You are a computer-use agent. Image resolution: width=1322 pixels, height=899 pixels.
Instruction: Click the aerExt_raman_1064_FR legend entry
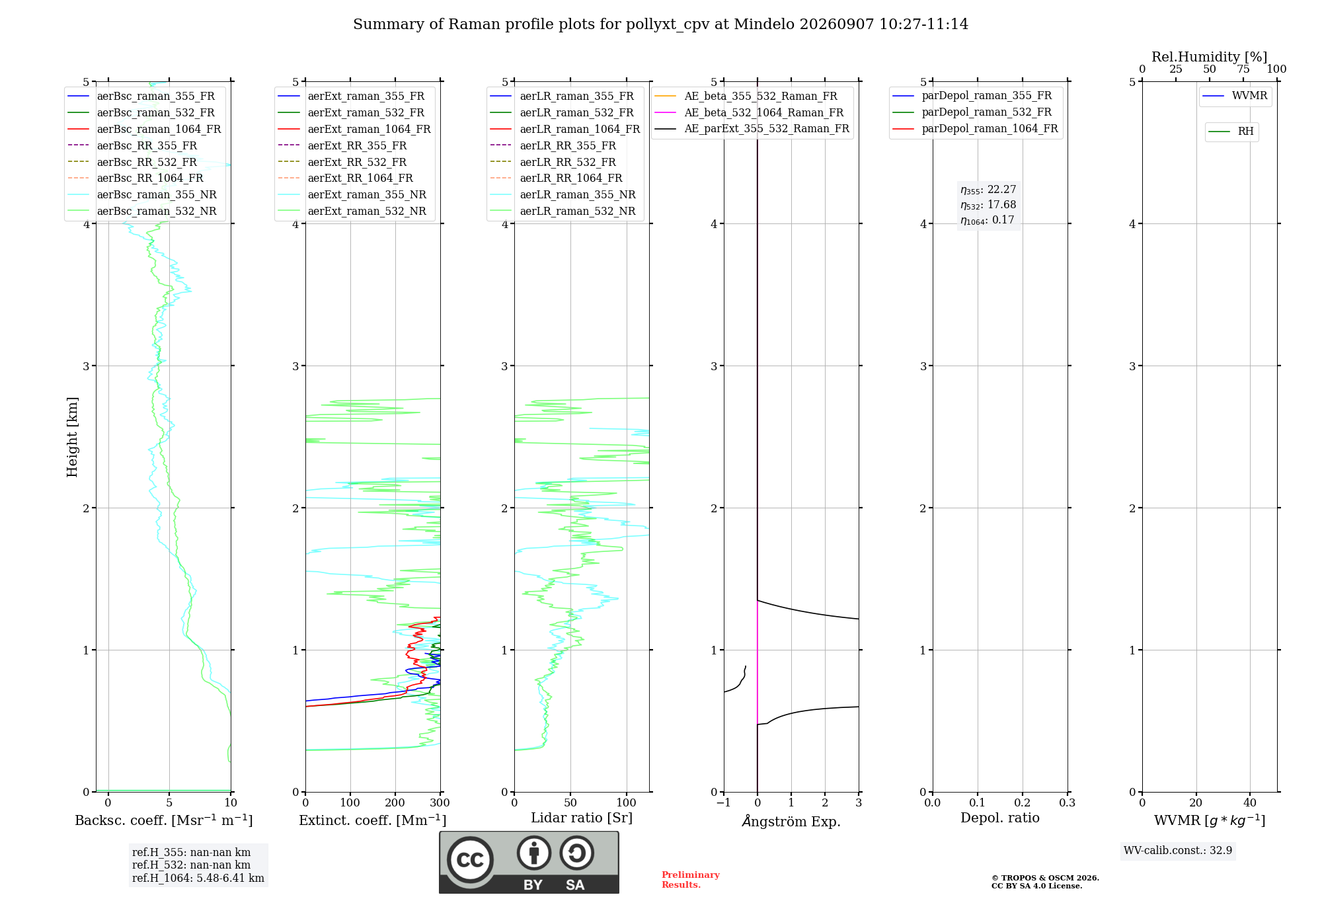[354, 129]
